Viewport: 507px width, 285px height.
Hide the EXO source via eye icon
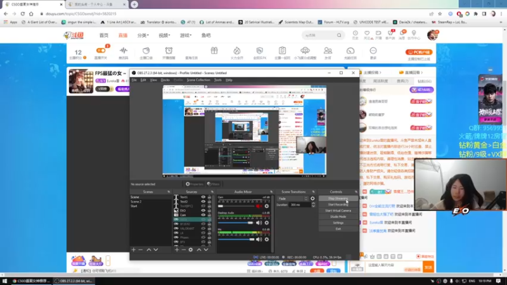[x=203, y=210]
